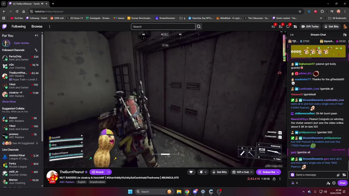The width and height of the screenshot is (349, 196).
Task: Focus the Twitch search field
Action: click(163, 27)
